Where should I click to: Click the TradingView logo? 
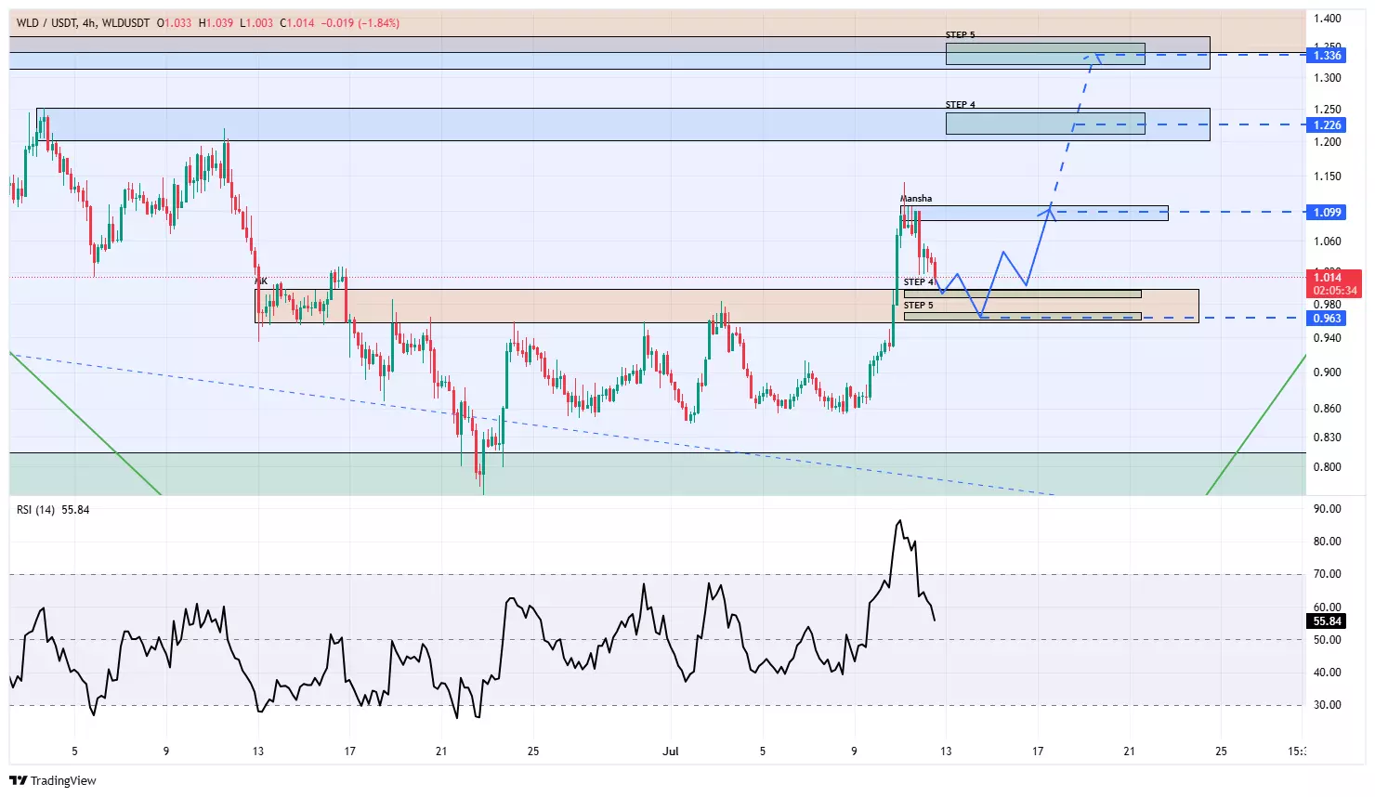(x=53, y=780)
